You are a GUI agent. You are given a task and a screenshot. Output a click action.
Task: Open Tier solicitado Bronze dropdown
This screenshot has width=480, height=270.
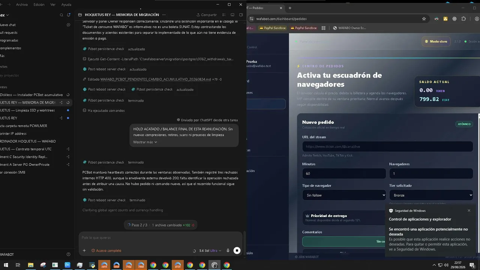pos(431,195)
